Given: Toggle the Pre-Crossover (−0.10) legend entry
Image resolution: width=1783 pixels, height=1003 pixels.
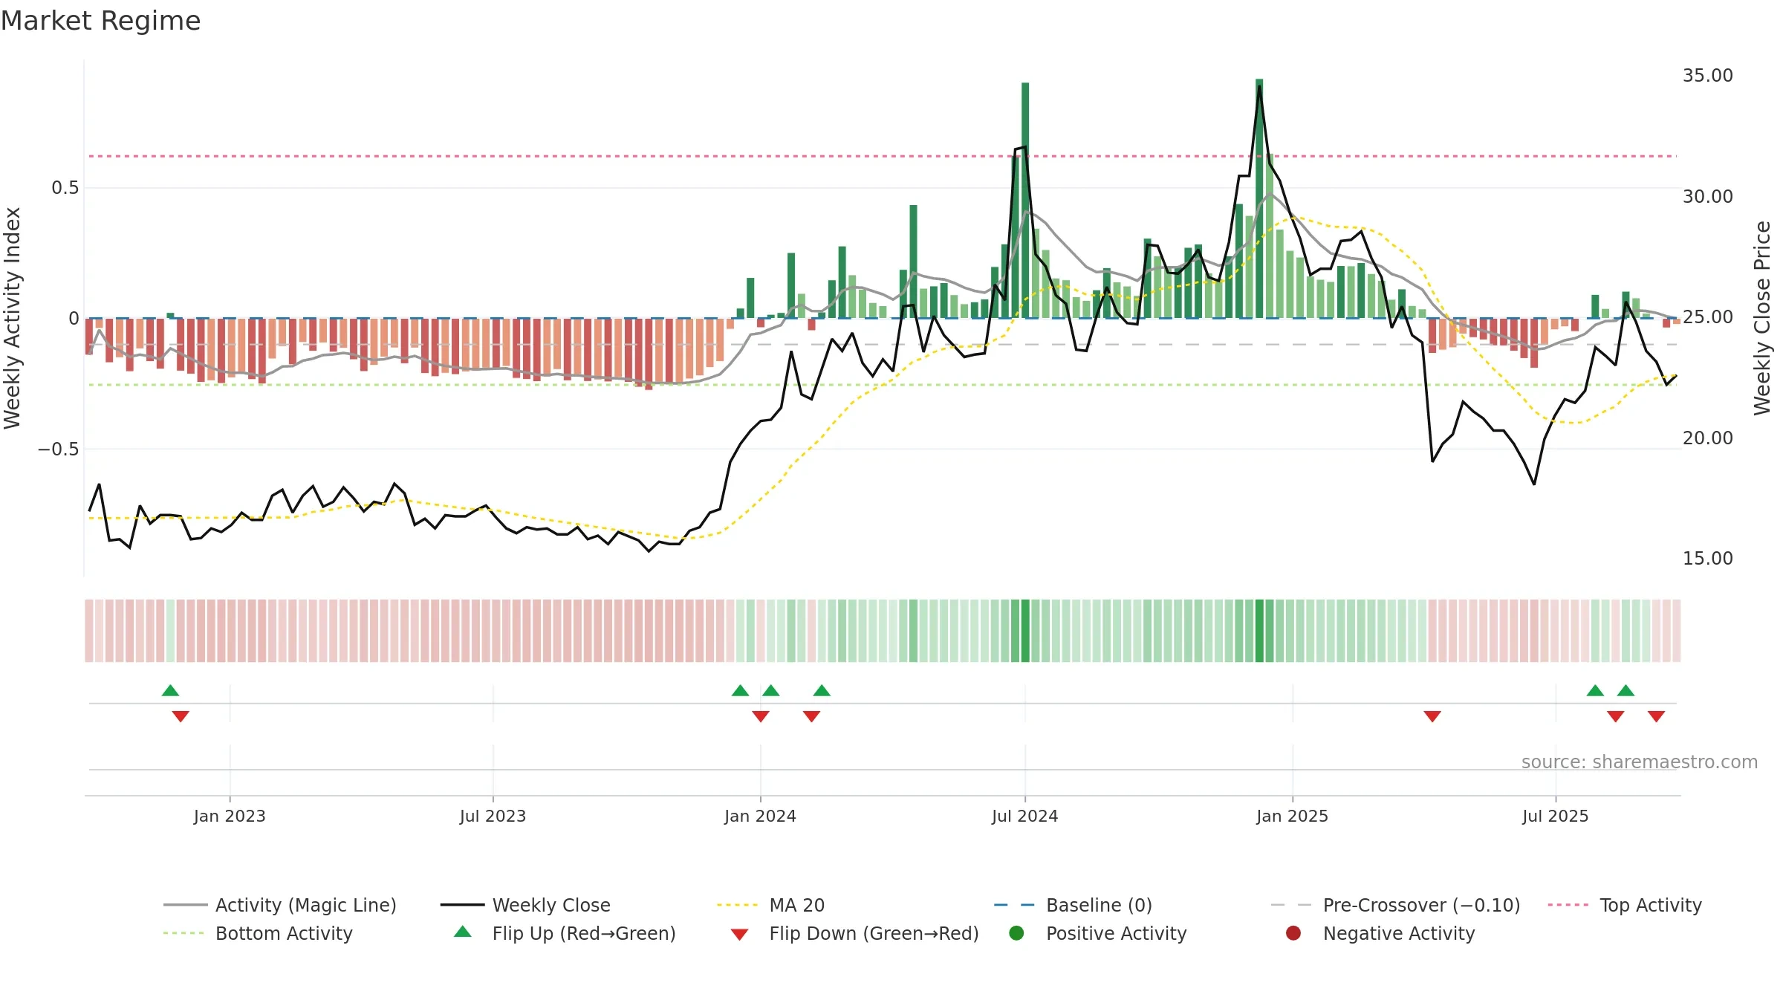Looking at the screenshot, I should pyautogui.click(x=1395, y=905).
